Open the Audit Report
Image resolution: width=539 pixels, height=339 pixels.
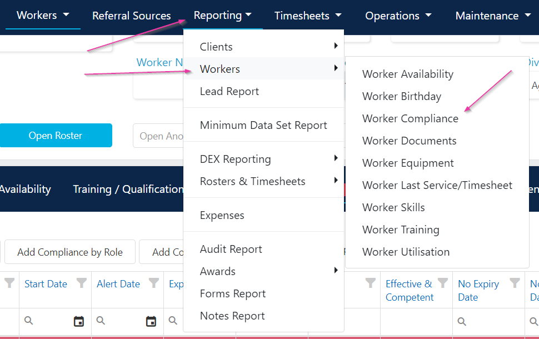(x=263, y=248)
